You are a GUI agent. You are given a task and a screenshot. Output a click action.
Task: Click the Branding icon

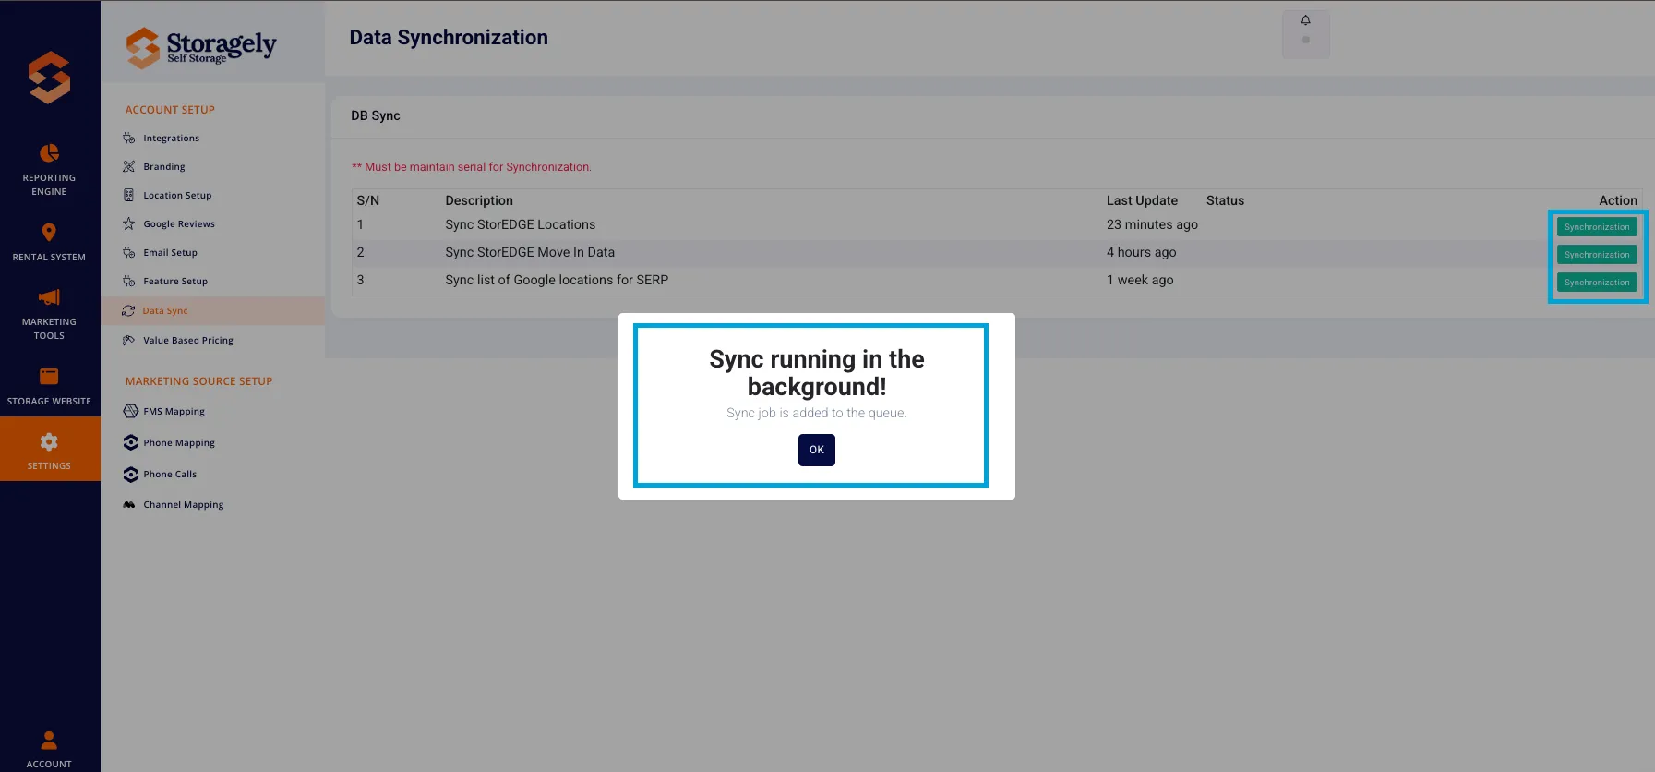(129, 167)
